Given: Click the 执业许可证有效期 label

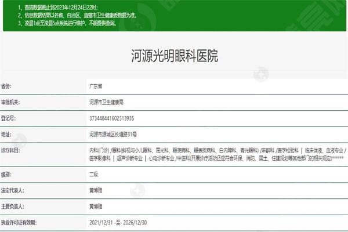Looking at the screenshot, I should (x=19, y=223).
